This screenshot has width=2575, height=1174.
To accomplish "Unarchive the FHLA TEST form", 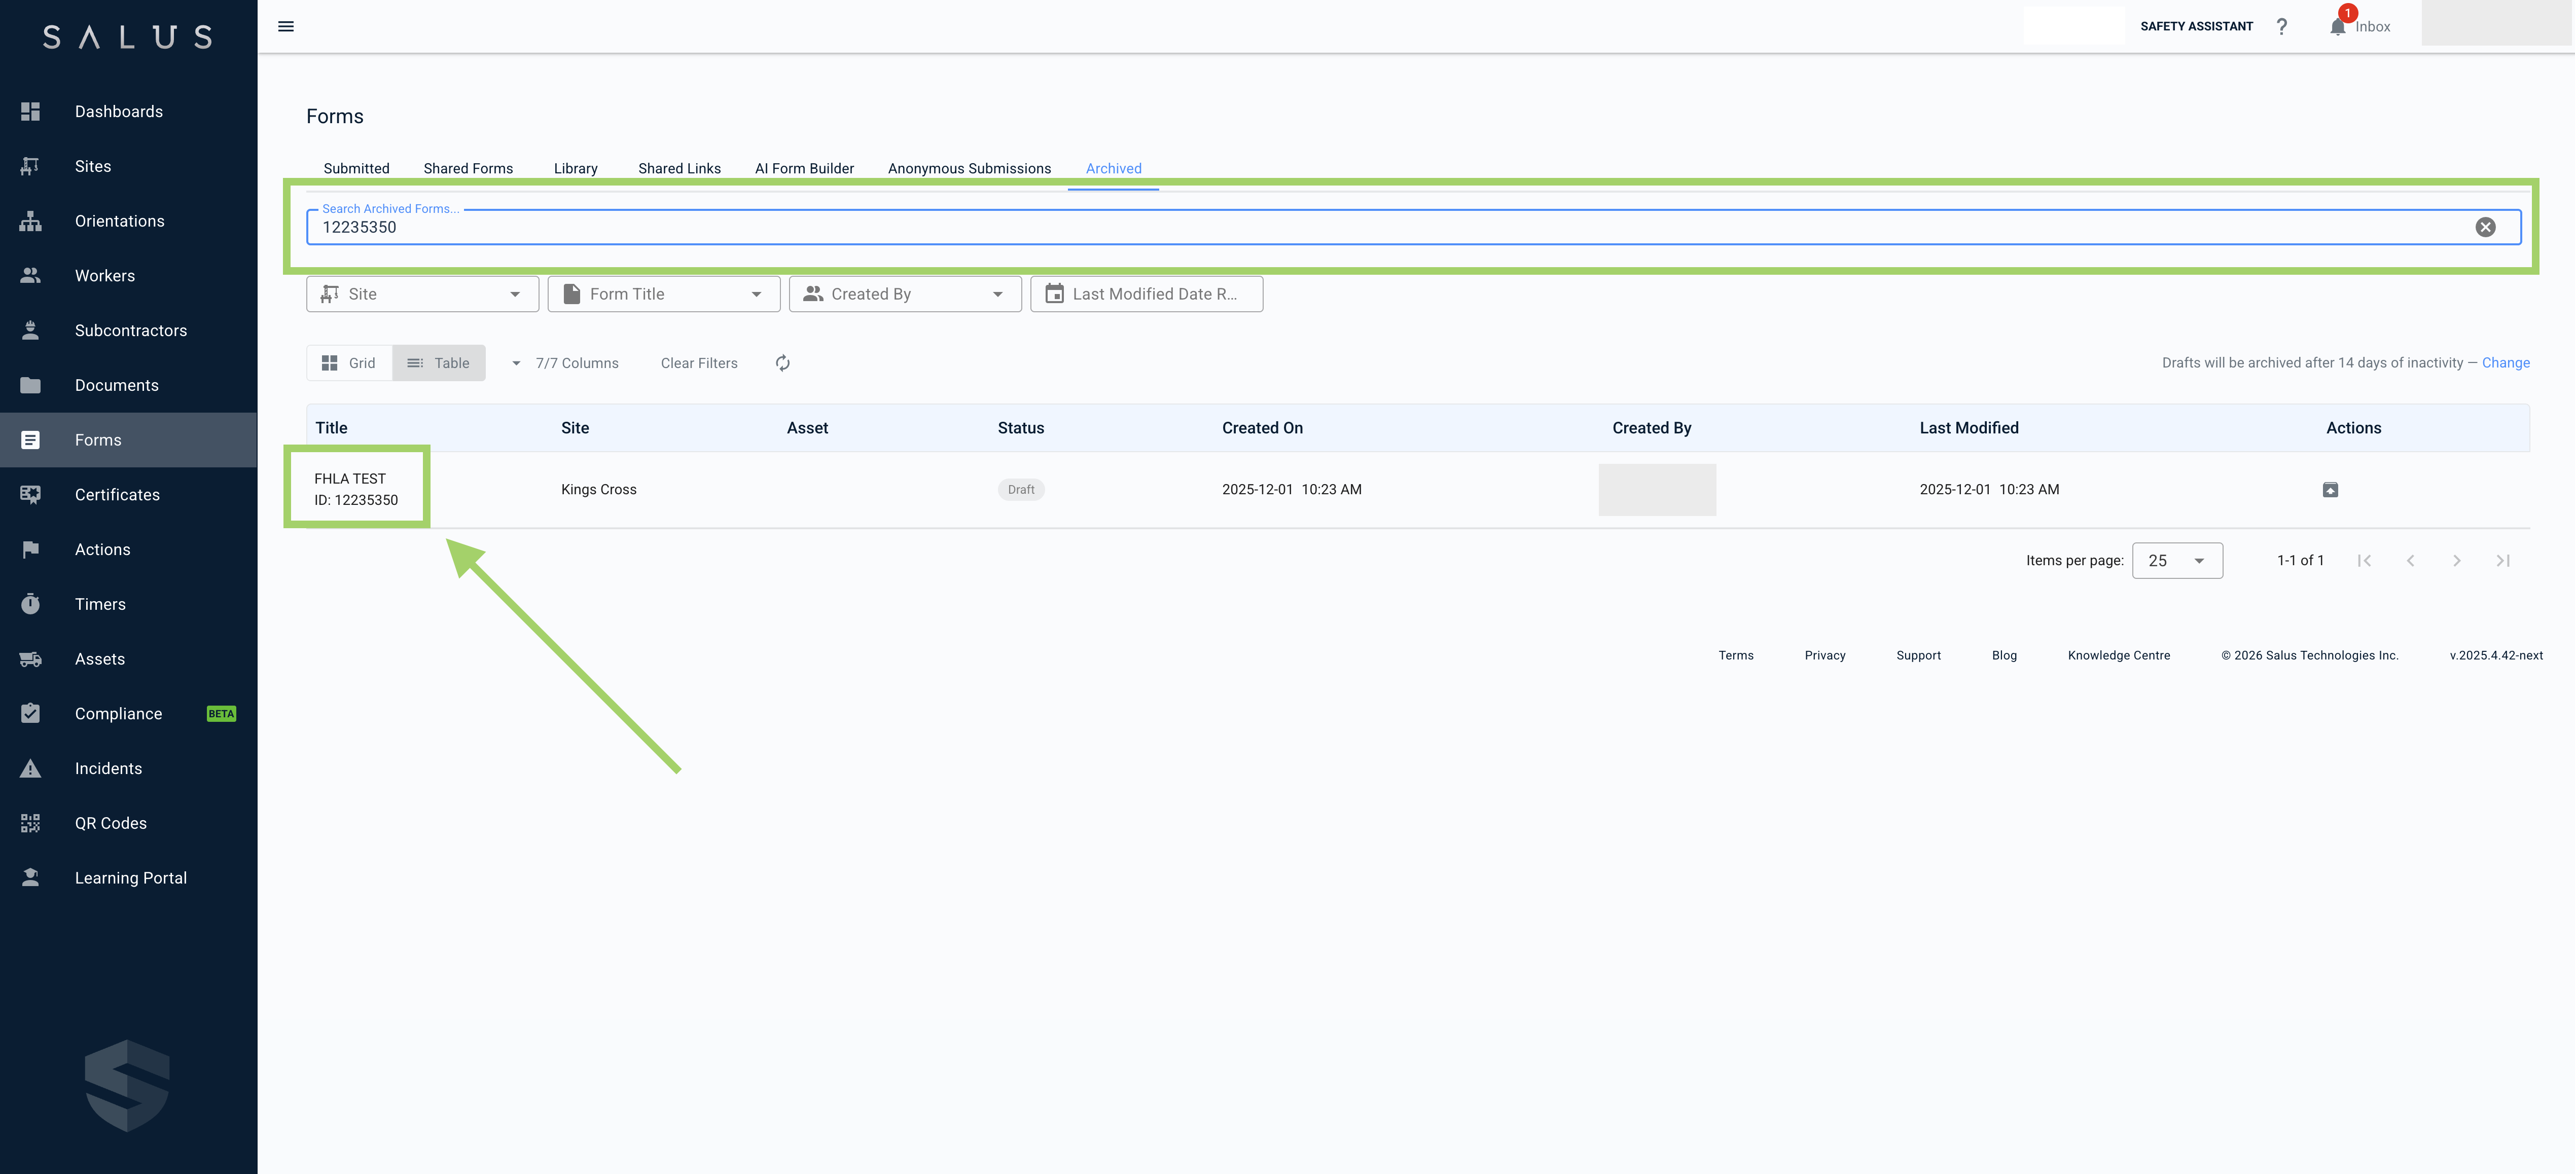I will [2330, 490].
